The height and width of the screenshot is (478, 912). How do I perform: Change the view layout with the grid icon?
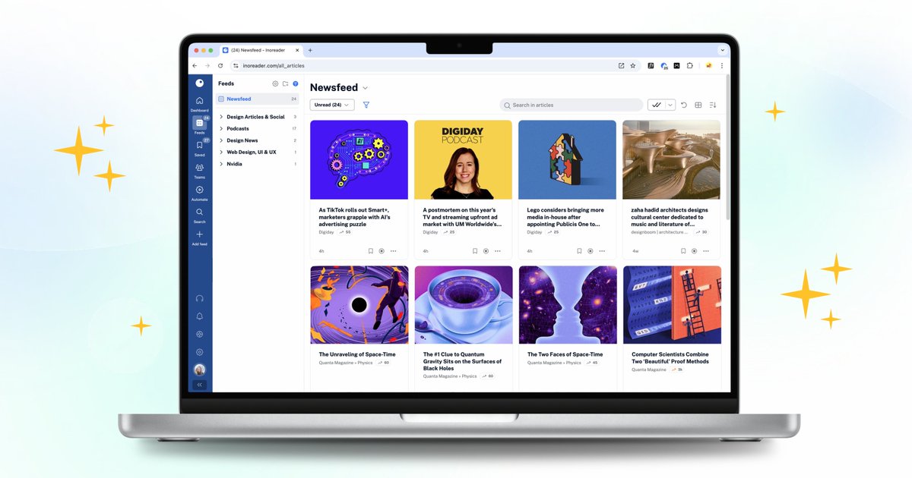[698, 105]
